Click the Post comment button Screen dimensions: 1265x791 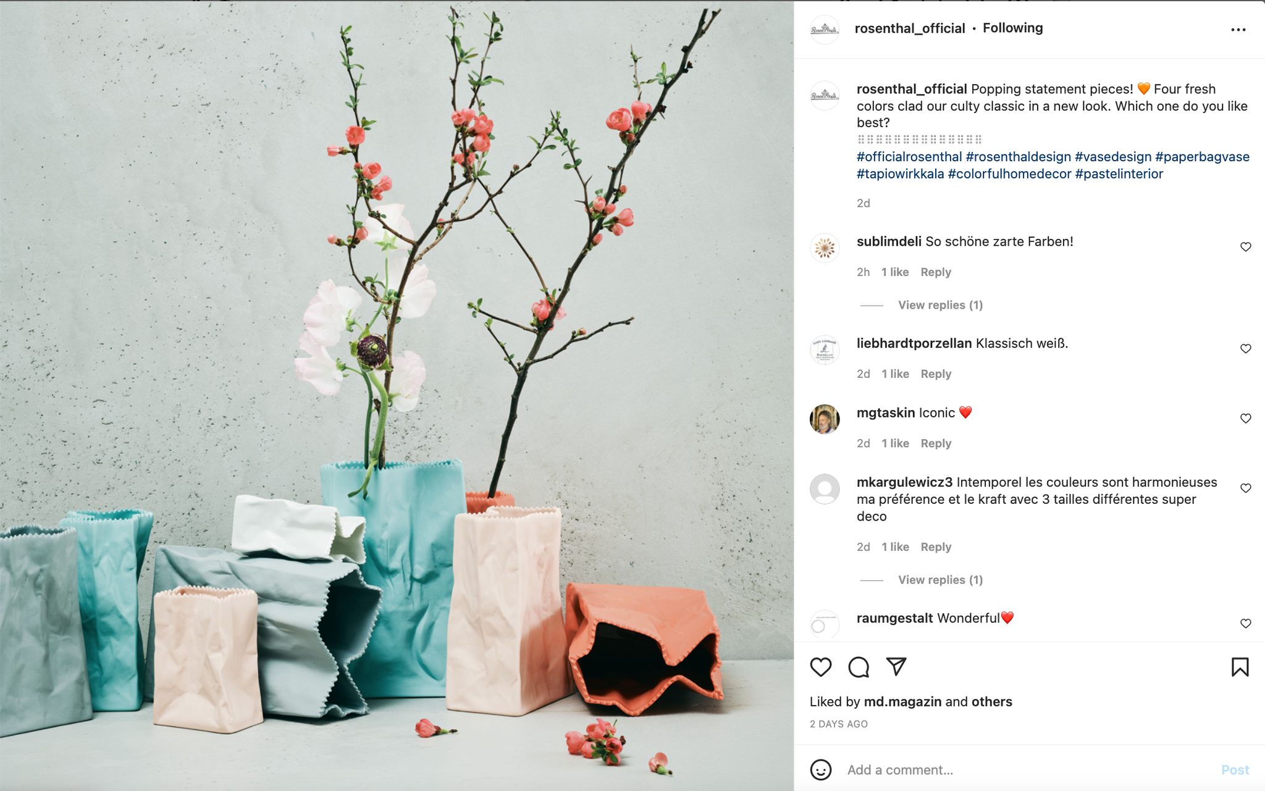point(1235,769)
